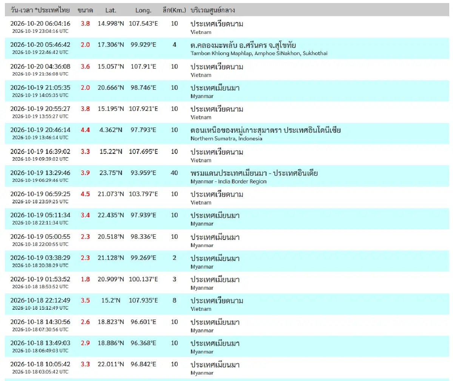Click longitude 96.842°E in the 10:05:42 row
Screen dimensions: 453x381
143,364
